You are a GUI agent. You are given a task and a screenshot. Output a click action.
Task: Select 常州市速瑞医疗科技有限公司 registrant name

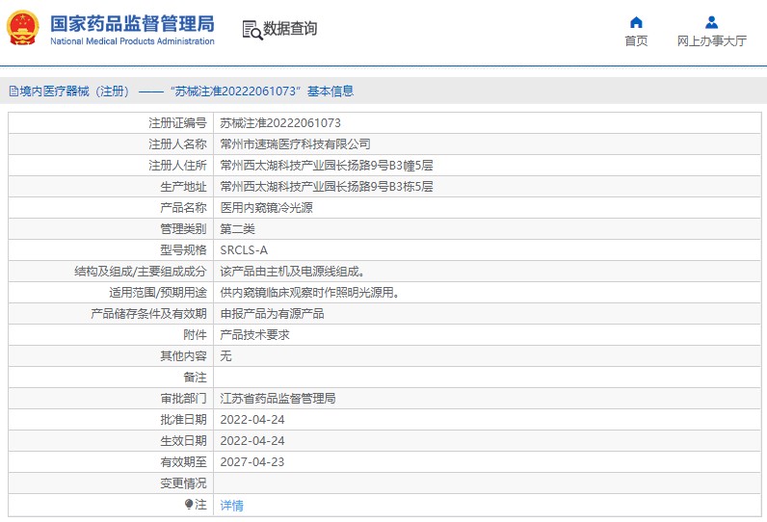295,144
